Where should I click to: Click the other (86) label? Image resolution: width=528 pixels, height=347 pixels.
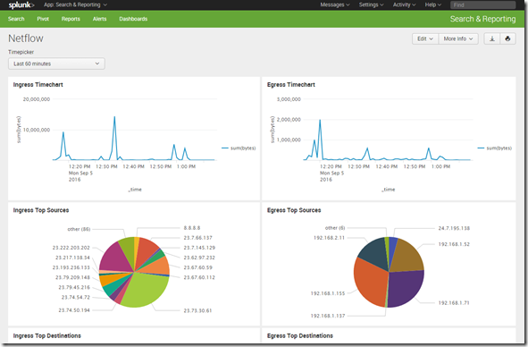pos(79,229)
